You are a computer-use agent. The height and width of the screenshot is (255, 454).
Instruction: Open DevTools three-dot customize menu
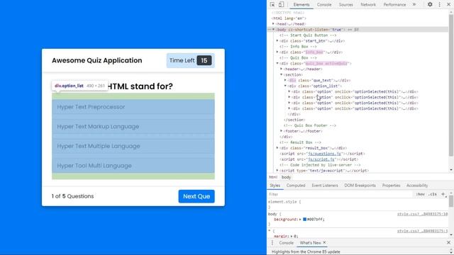440,4
